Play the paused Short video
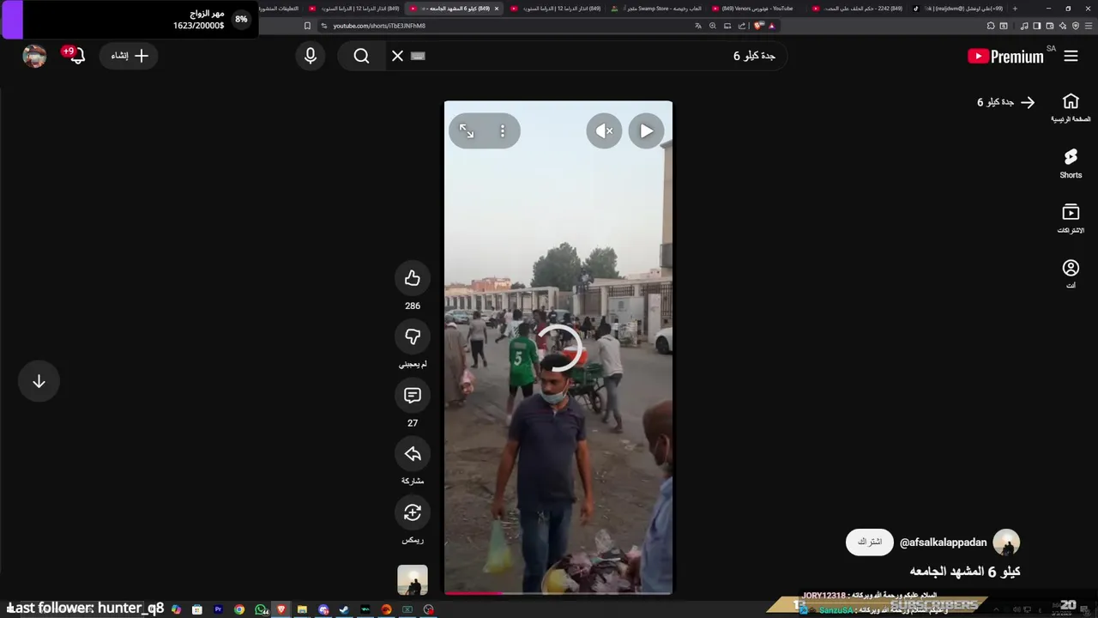 coord(646,131)
